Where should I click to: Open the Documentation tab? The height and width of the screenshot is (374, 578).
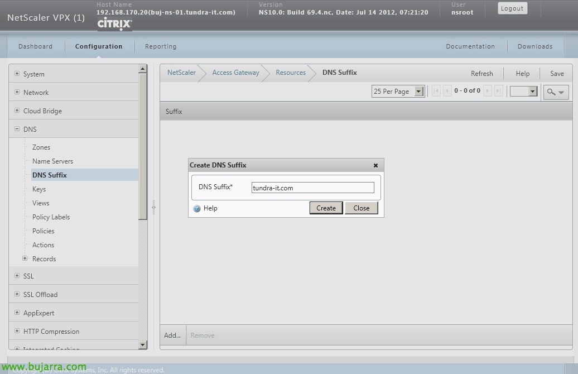470,46
